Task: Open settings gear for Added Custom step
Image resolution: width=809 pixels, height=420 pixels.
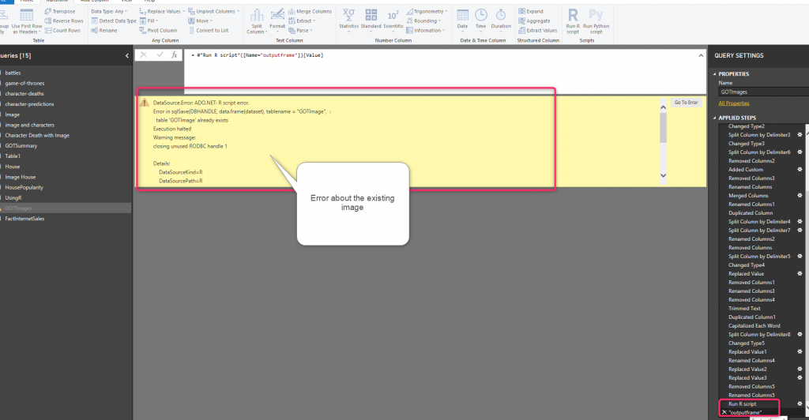Action: tap(800, 170)
